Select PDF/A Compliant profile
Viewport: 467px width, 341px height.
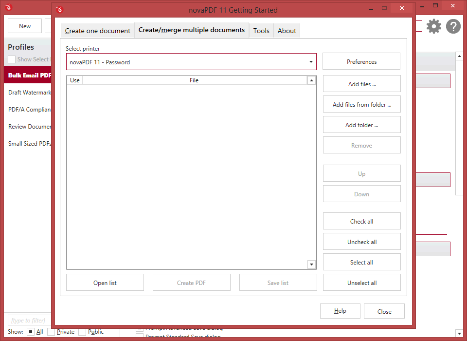(28, 110)
